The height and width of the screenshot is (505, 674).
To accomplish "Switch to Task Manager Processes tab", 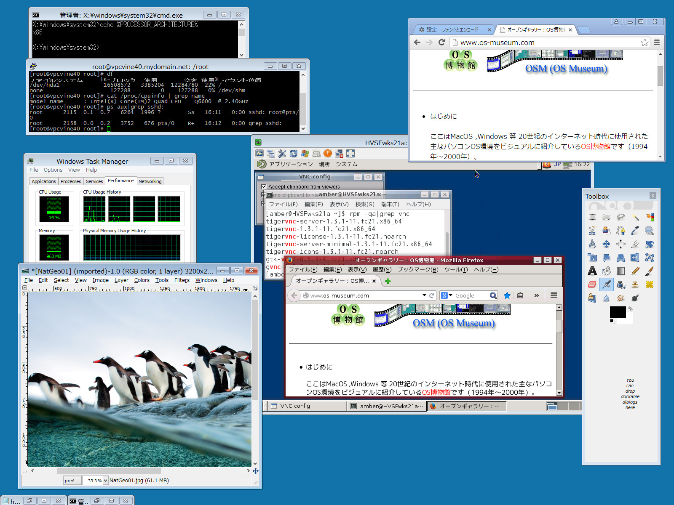I will pos(71,181).
